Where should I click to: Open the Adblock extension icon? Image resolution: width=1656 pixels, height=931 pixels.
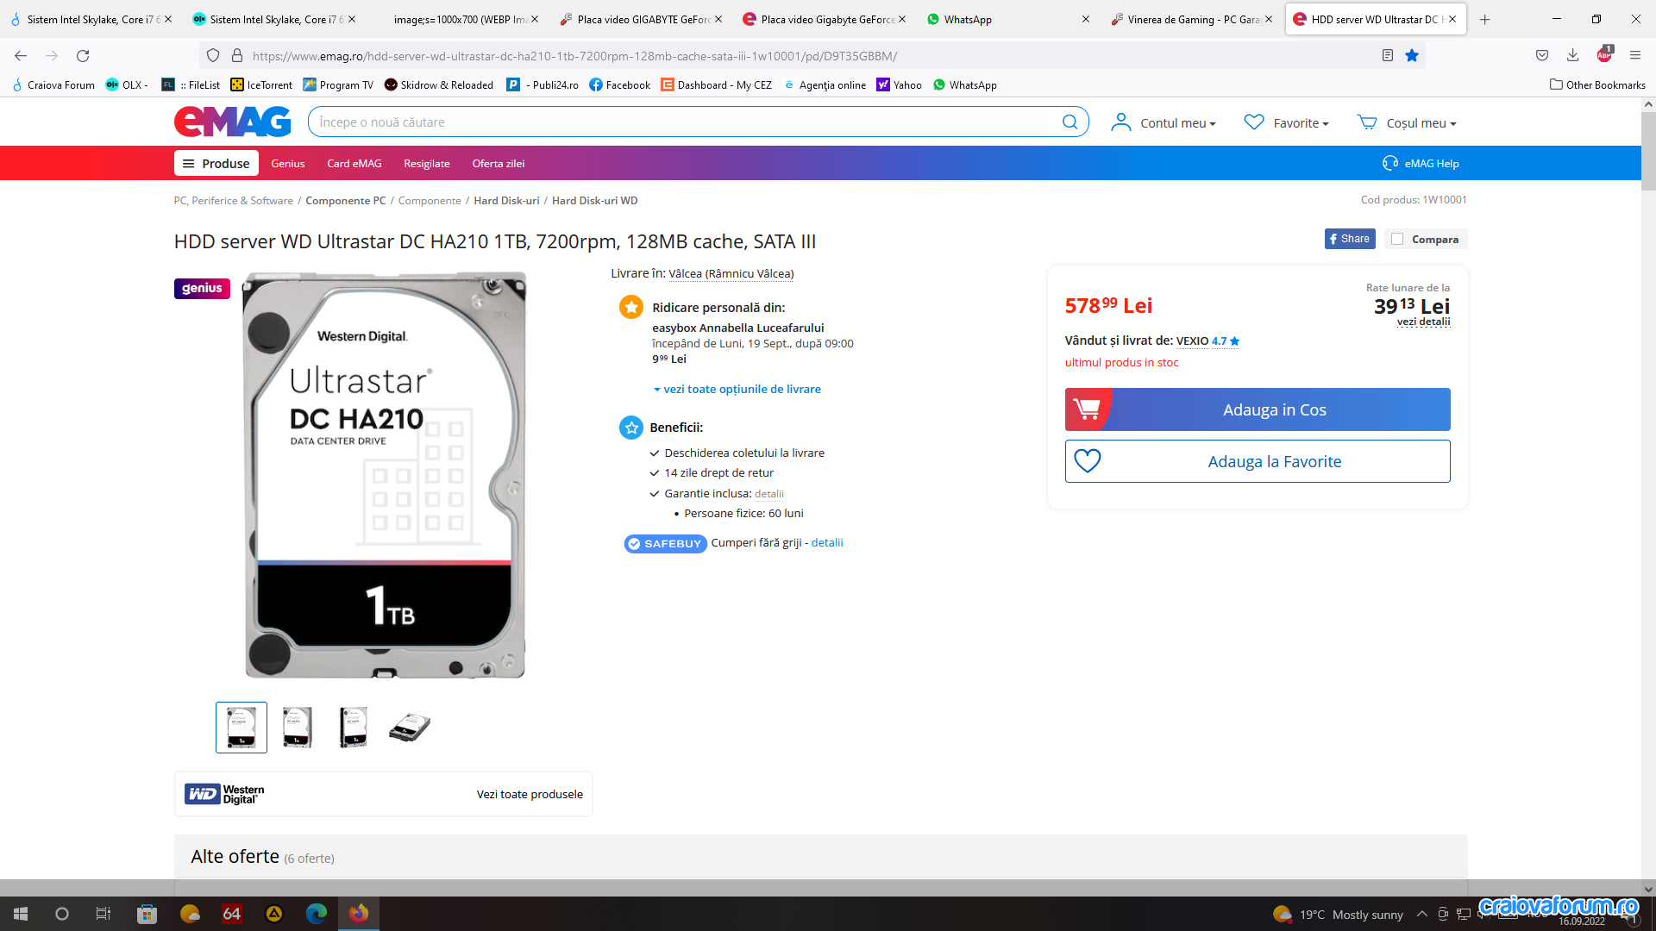click(x=1604, y=55)
